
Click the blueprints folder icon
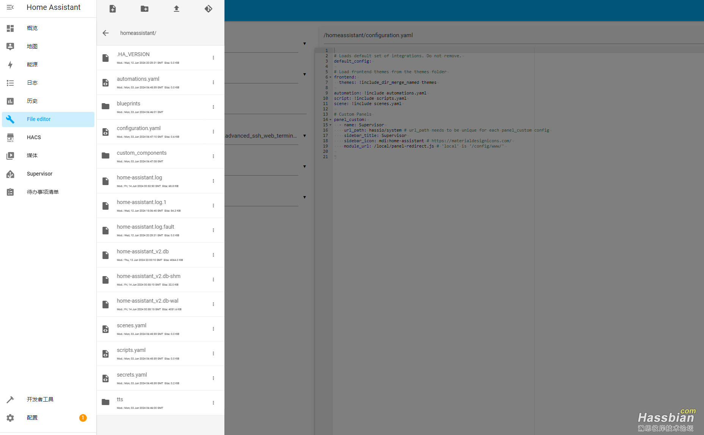tap(106, 106)
